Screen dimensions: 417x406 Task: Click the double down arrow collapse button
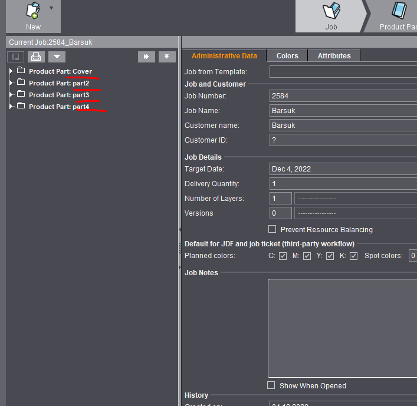point(167,57)
